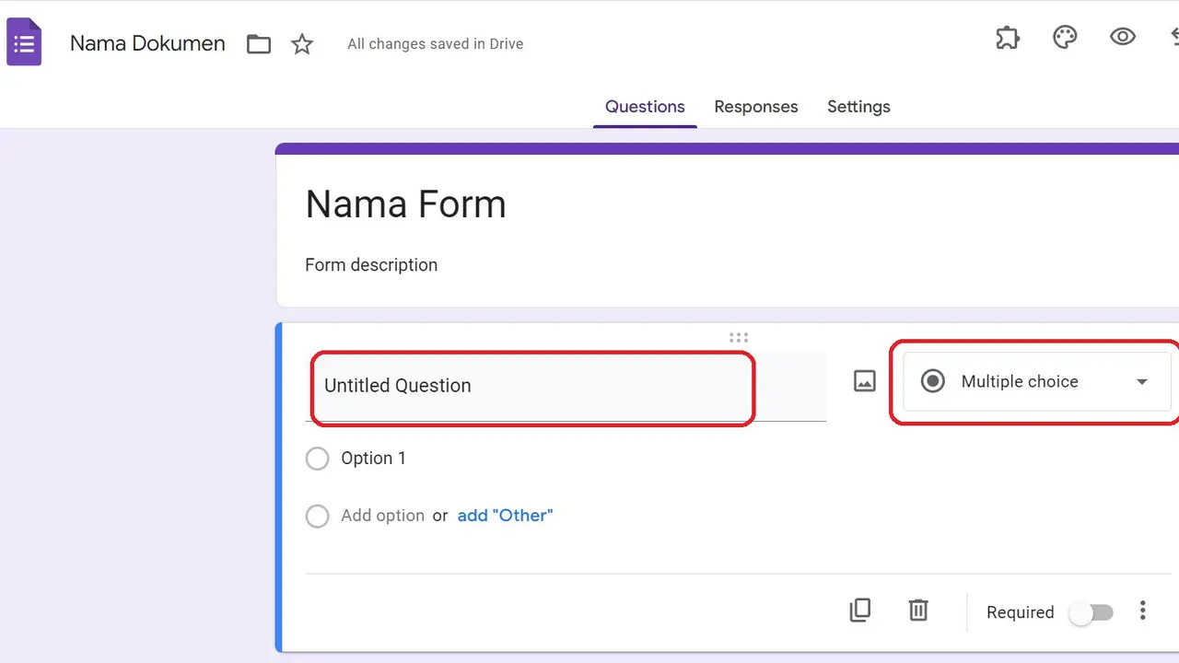Click the add "Other" link
The image size is (1179, 663).
[505, 515]
